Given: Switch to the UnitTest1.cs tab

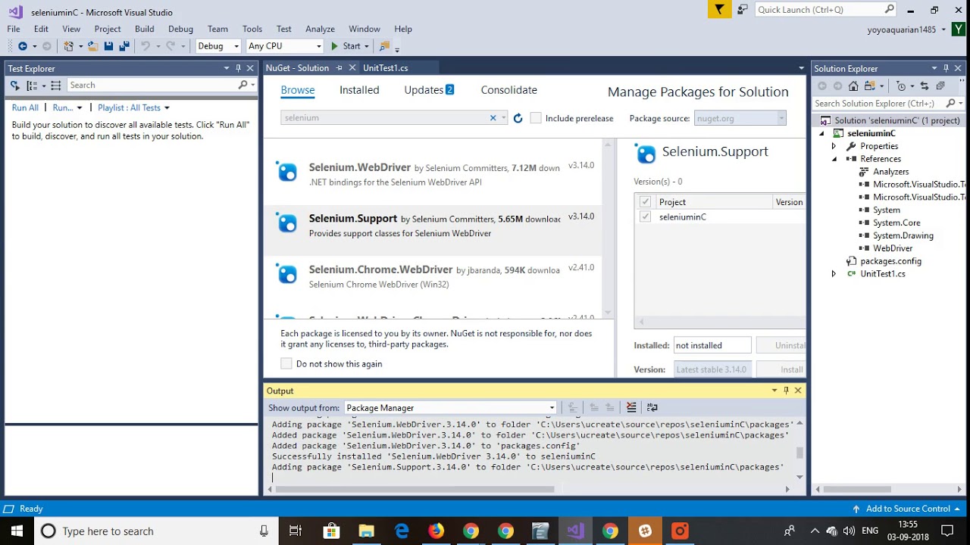Looking at the screenshot, I should (x=386, y=68).
